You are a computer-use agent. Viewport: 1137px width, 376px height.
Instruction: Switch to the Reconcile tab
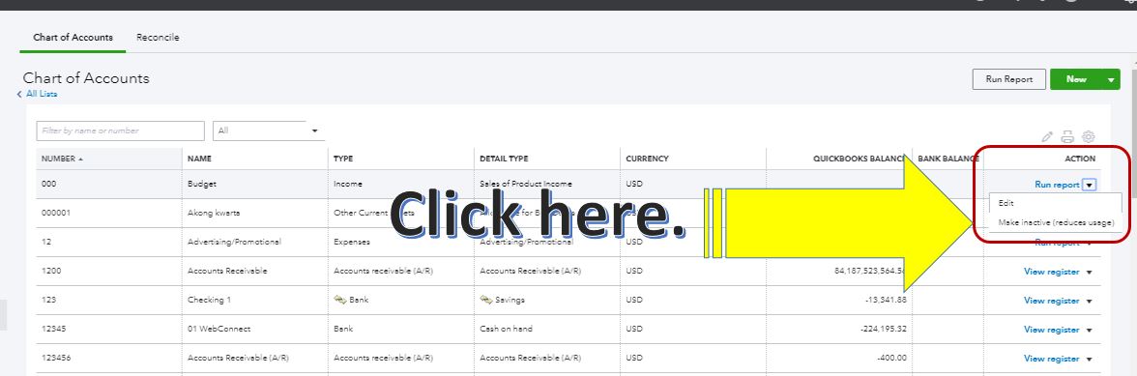click(x=158, y=37)
